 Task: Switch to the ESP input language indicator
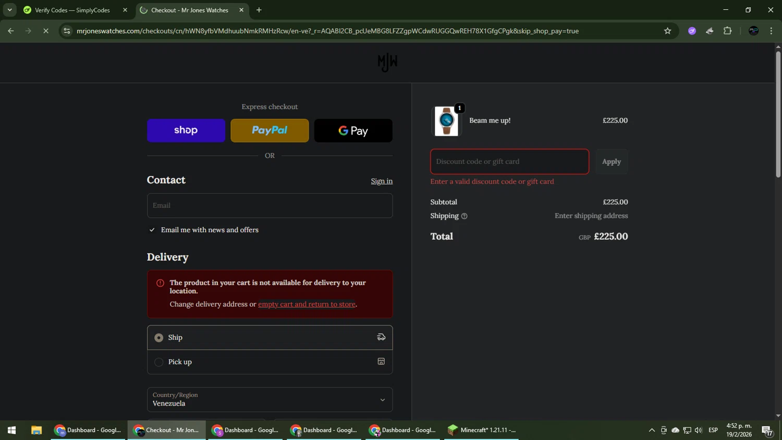coord(713,430)
